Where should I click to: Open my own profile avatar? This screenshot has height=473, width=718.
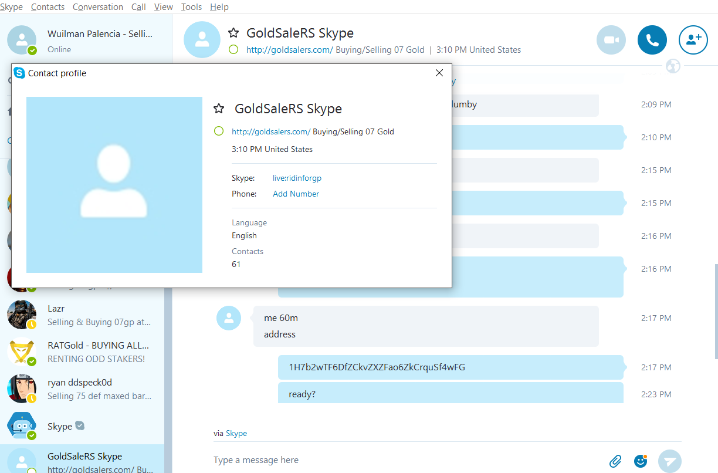pyautogui.click(x=22, y=40)
